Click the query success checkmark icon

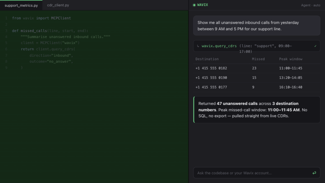[x=315, y=46]
